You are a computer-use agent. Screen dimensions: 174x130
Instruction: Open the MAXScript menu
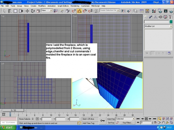[x=95, y=6]
